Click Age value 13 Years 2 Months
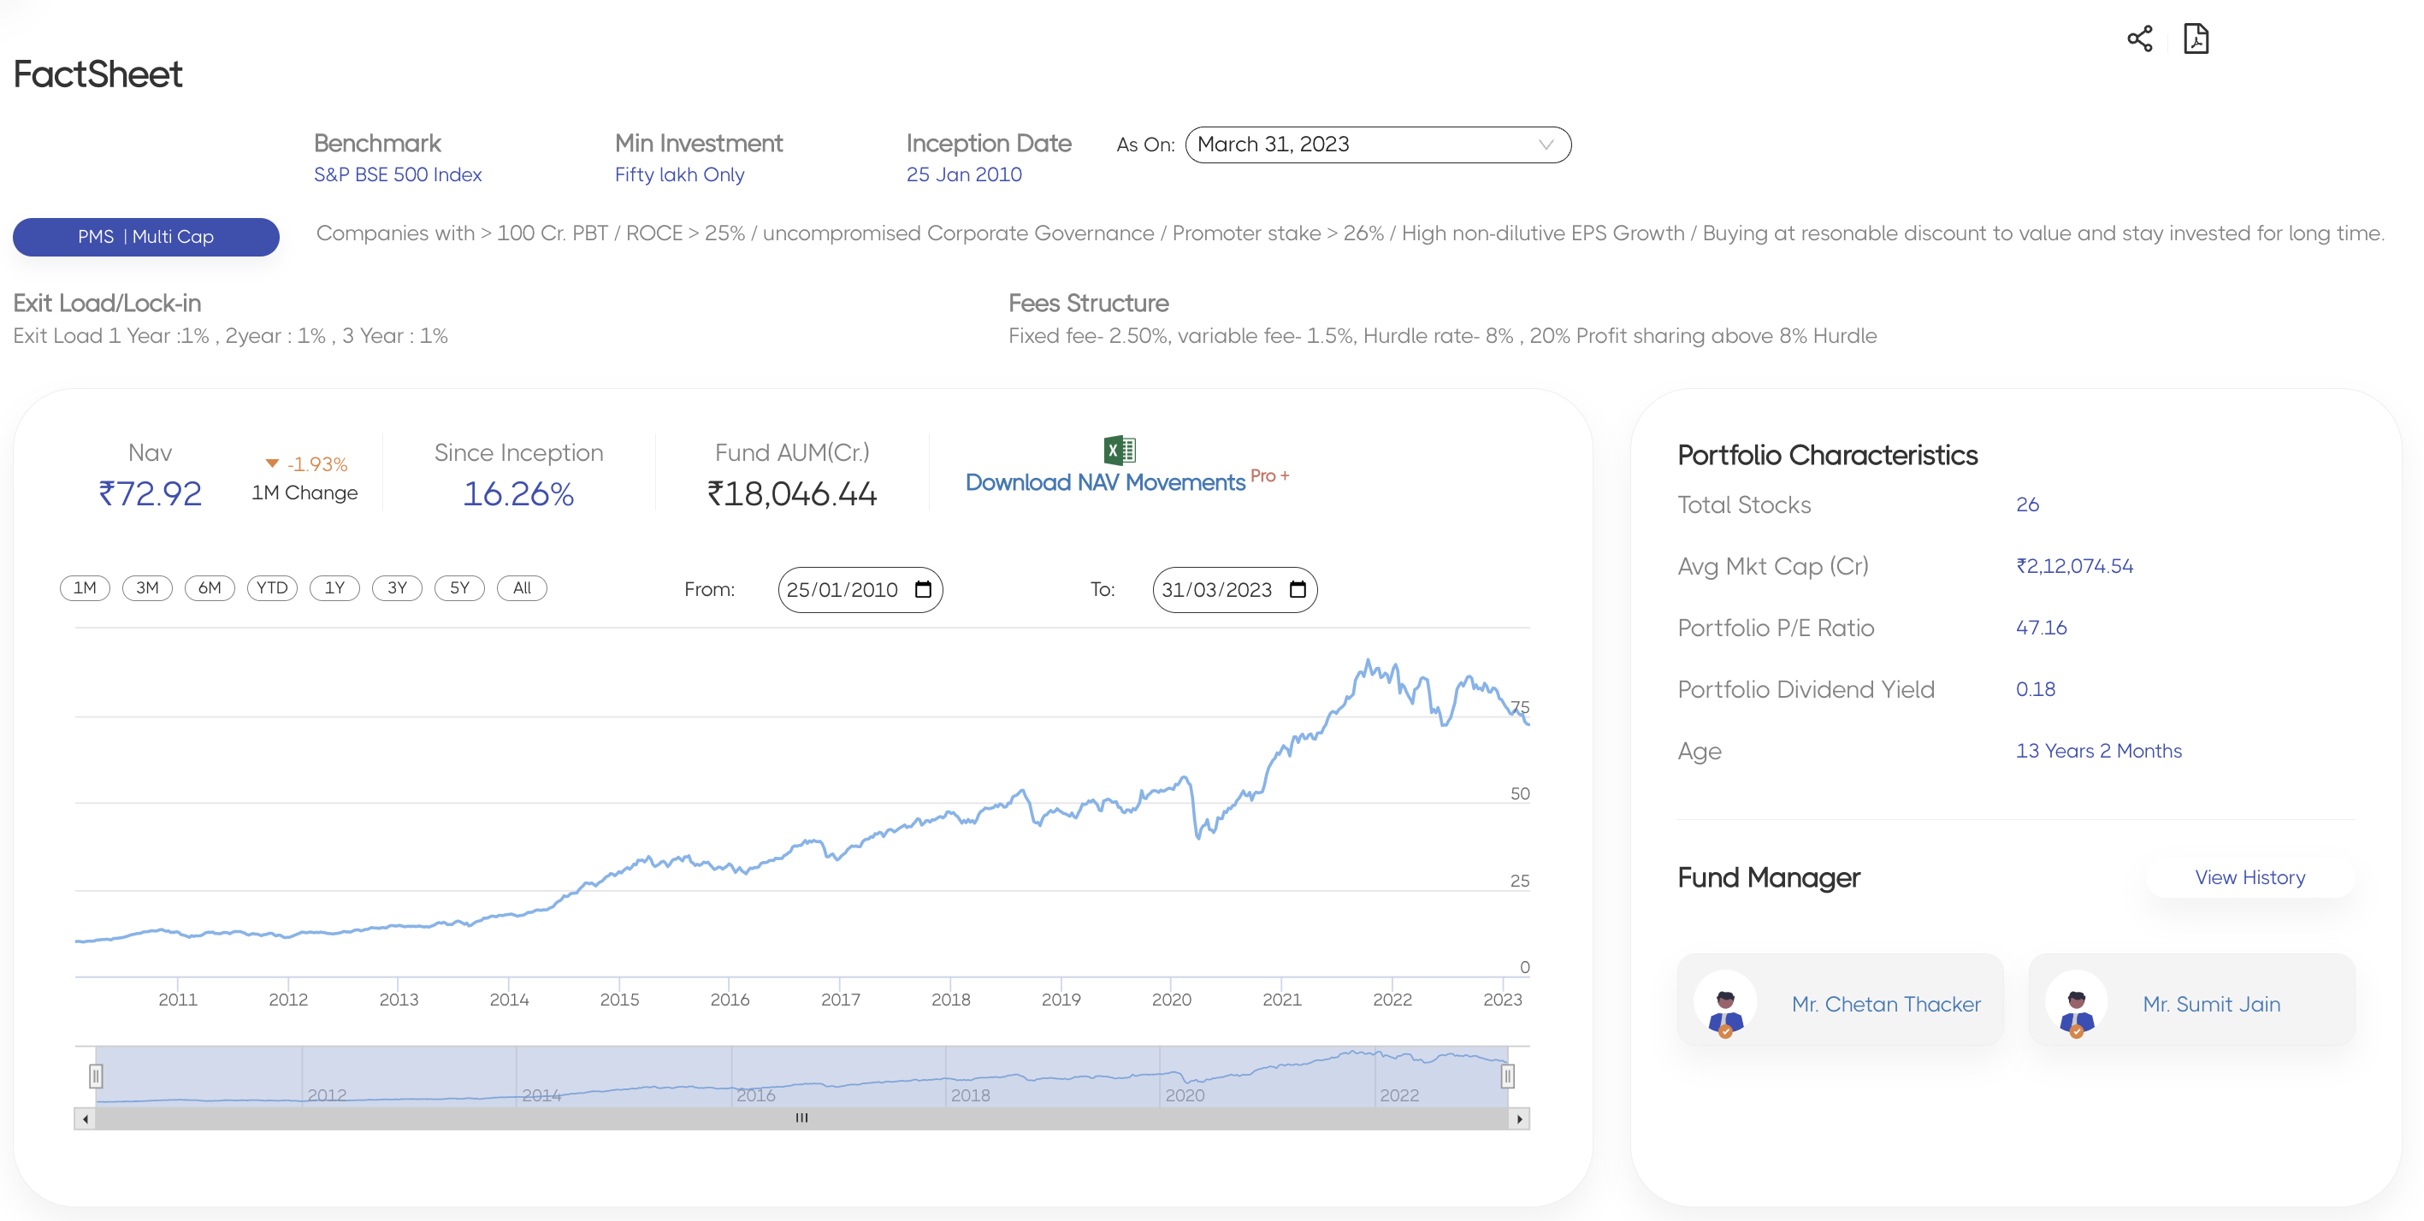This screenshot has height=1221, width=2424. point(2098,752)
